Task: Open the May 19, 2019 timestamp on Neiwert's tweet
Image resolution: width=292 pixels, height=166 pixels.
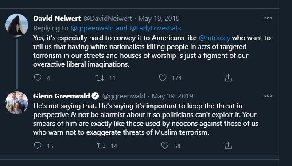Action: 159,19
